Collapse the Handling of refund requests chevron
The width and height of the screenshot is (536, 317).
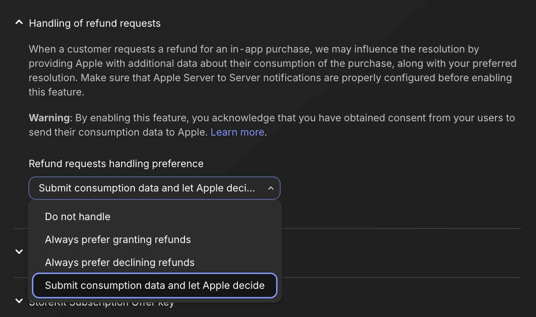coord(19,22)
